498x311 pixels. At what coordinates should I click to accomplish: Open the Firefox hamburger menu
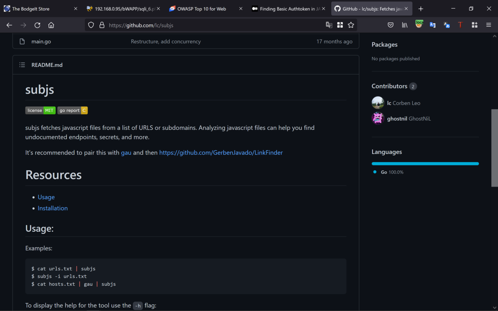pyautogui.click(x=488, y=25)
